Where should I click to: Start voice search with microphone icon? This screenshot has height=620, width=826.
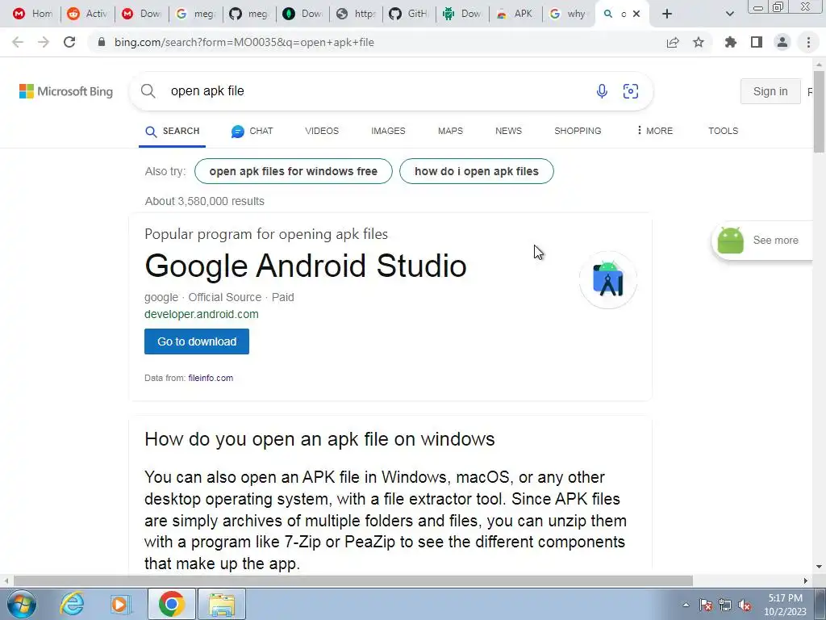tap(602, 90)
